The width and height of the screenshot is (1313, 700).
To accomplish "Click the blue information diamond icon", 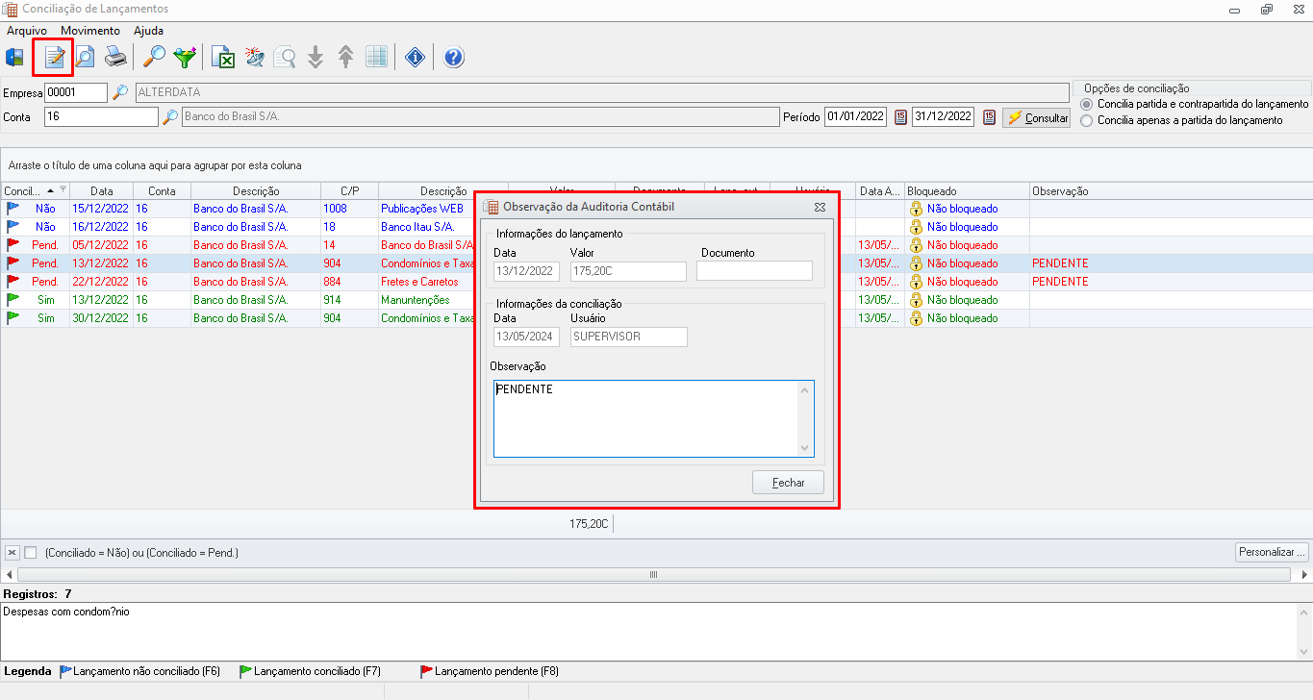I will coord(415,58).
